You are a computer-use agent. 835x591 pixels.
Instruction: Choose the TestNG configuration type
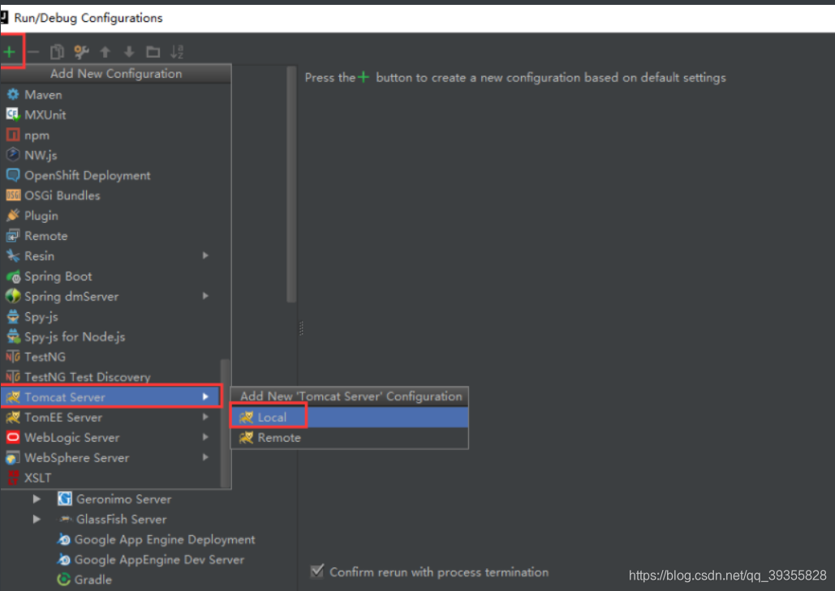tap(110, 357)
